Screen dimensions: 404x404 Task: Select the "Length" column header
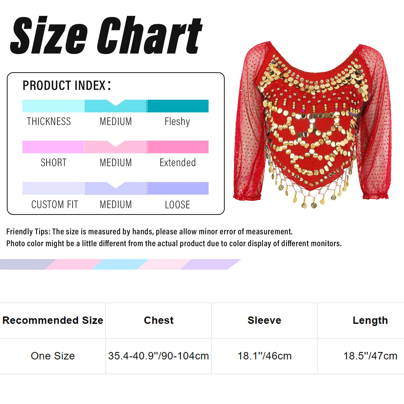tap(370, 320)
